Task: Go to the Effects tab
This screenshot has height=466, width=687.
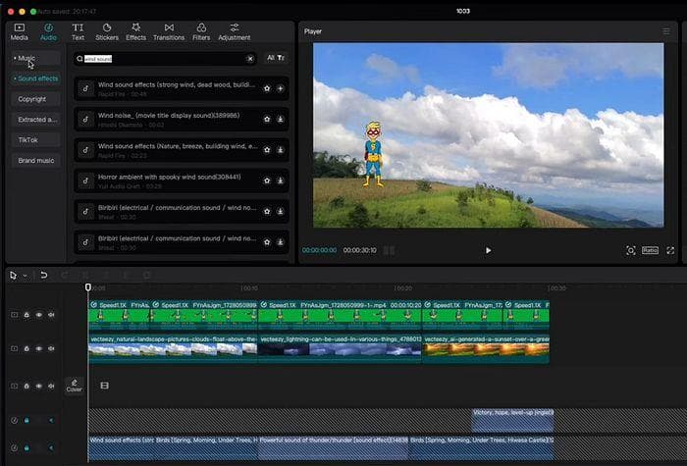Action: (x=135, y=32)
